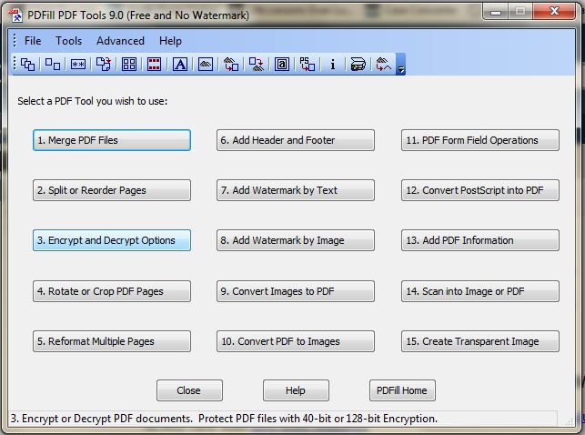Viewport: 585px width, 435px height.
Task: Select '8. Add Watermark by Image'
Action: tap(296, 240)
